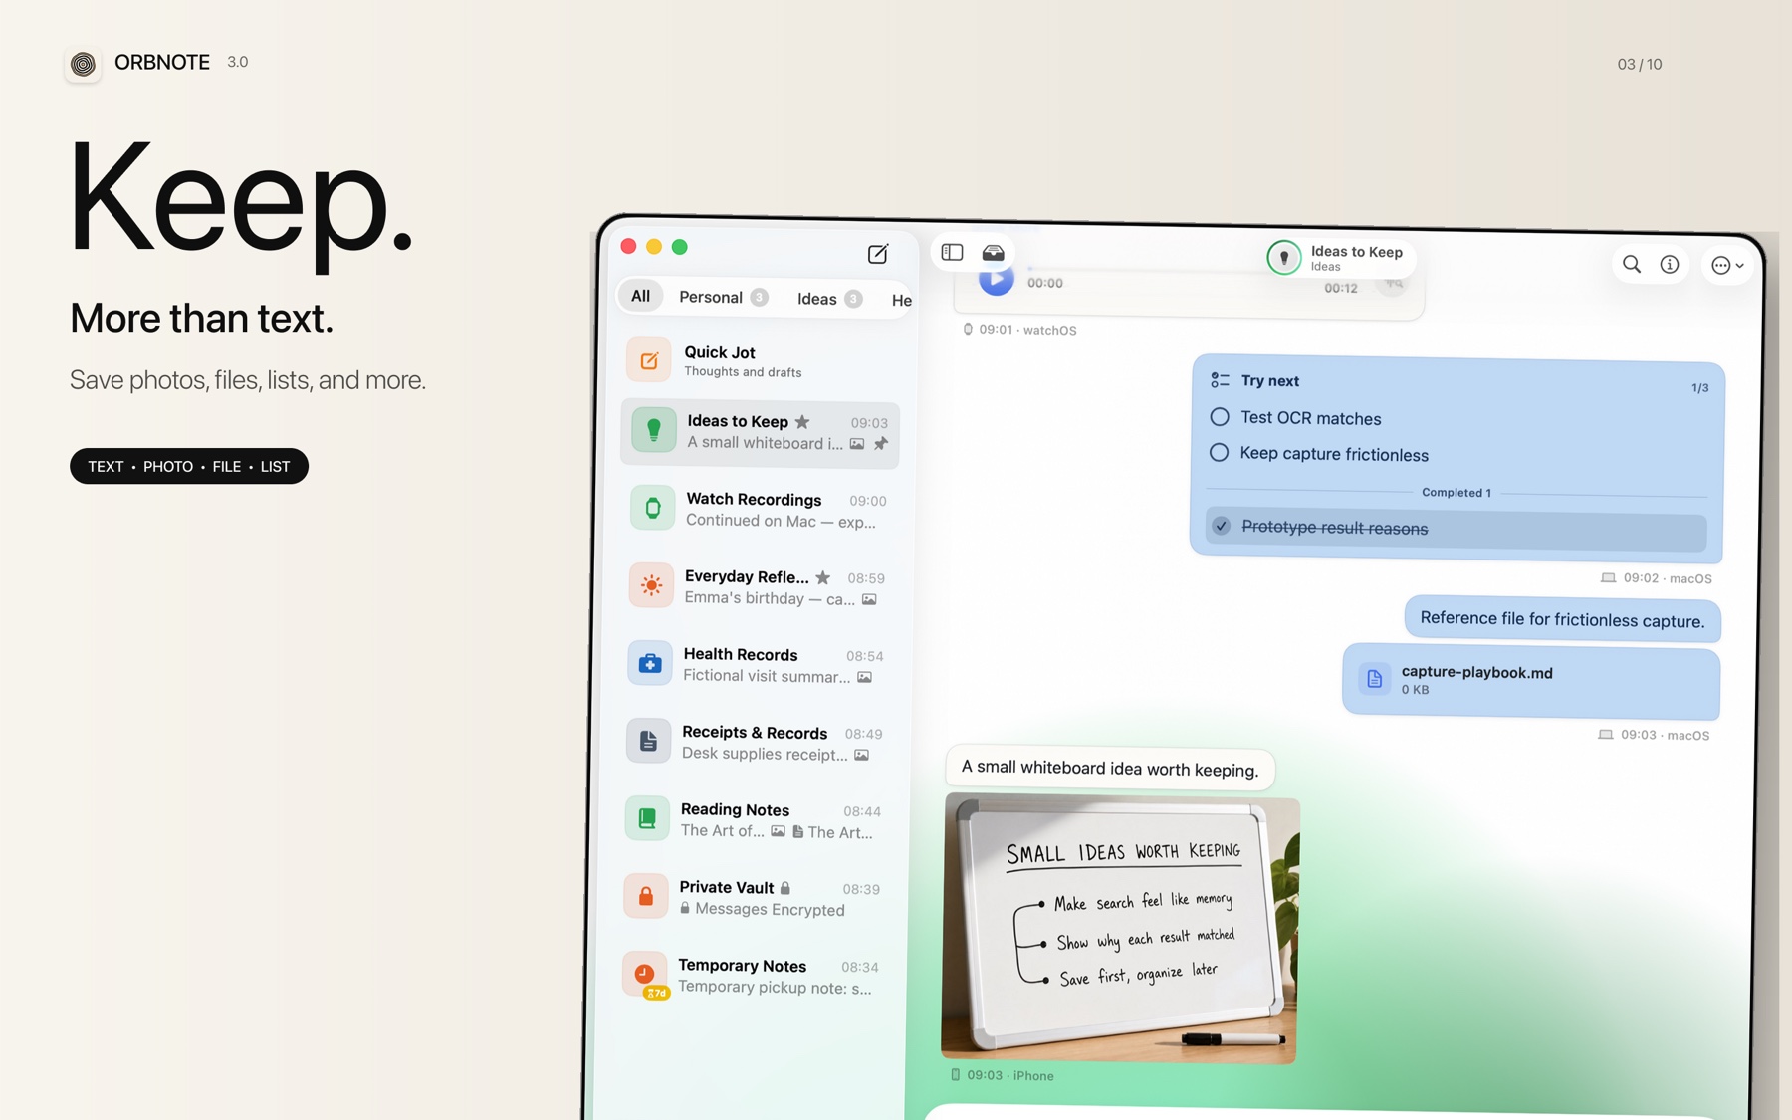Select the Ideas to Keep note

(x=760, y=432)
